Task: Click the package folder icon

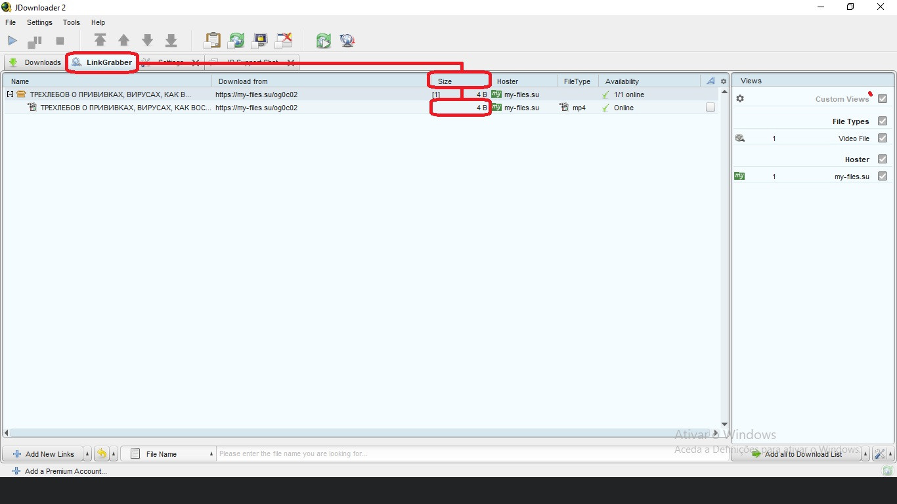Action: point(21,94)
